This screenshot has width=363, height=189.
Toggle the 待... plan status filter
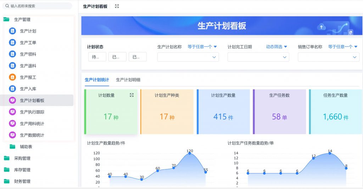coord(97,57)
